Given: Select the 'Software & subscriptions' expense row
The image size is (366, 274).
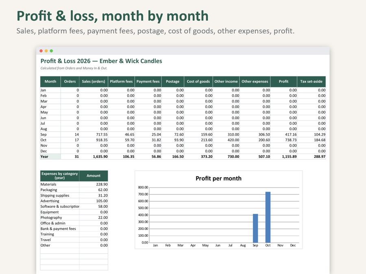Looking at the screenshot, I should click(74, 207).
